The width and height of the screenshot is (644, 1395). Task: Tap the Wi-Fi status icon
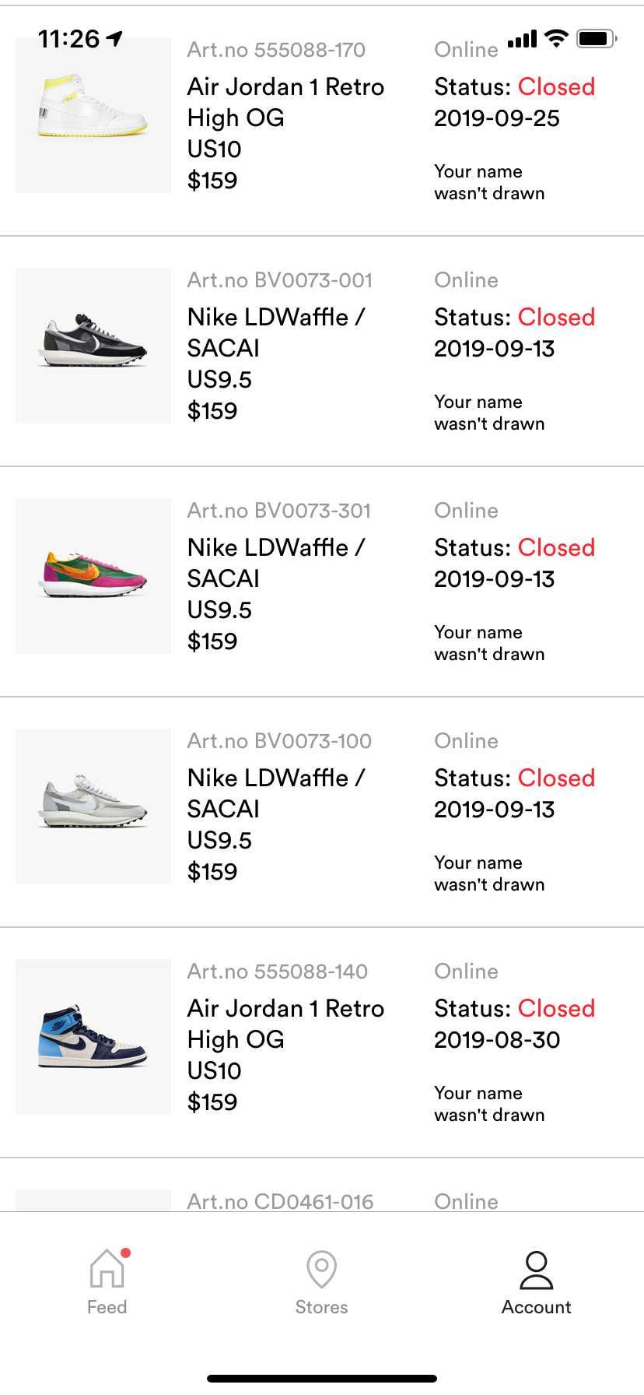pyautogui.click(x=556, y=38)
